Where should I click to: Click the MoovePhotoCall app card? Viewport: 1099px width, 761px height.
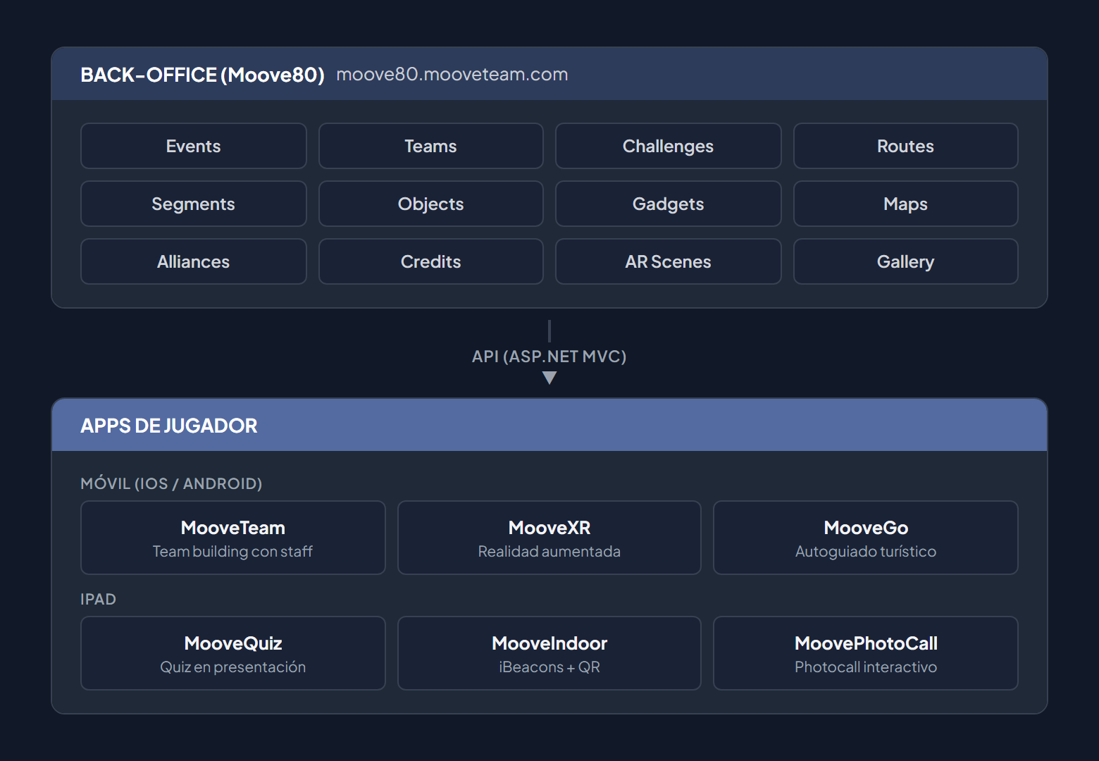point(865,653)
